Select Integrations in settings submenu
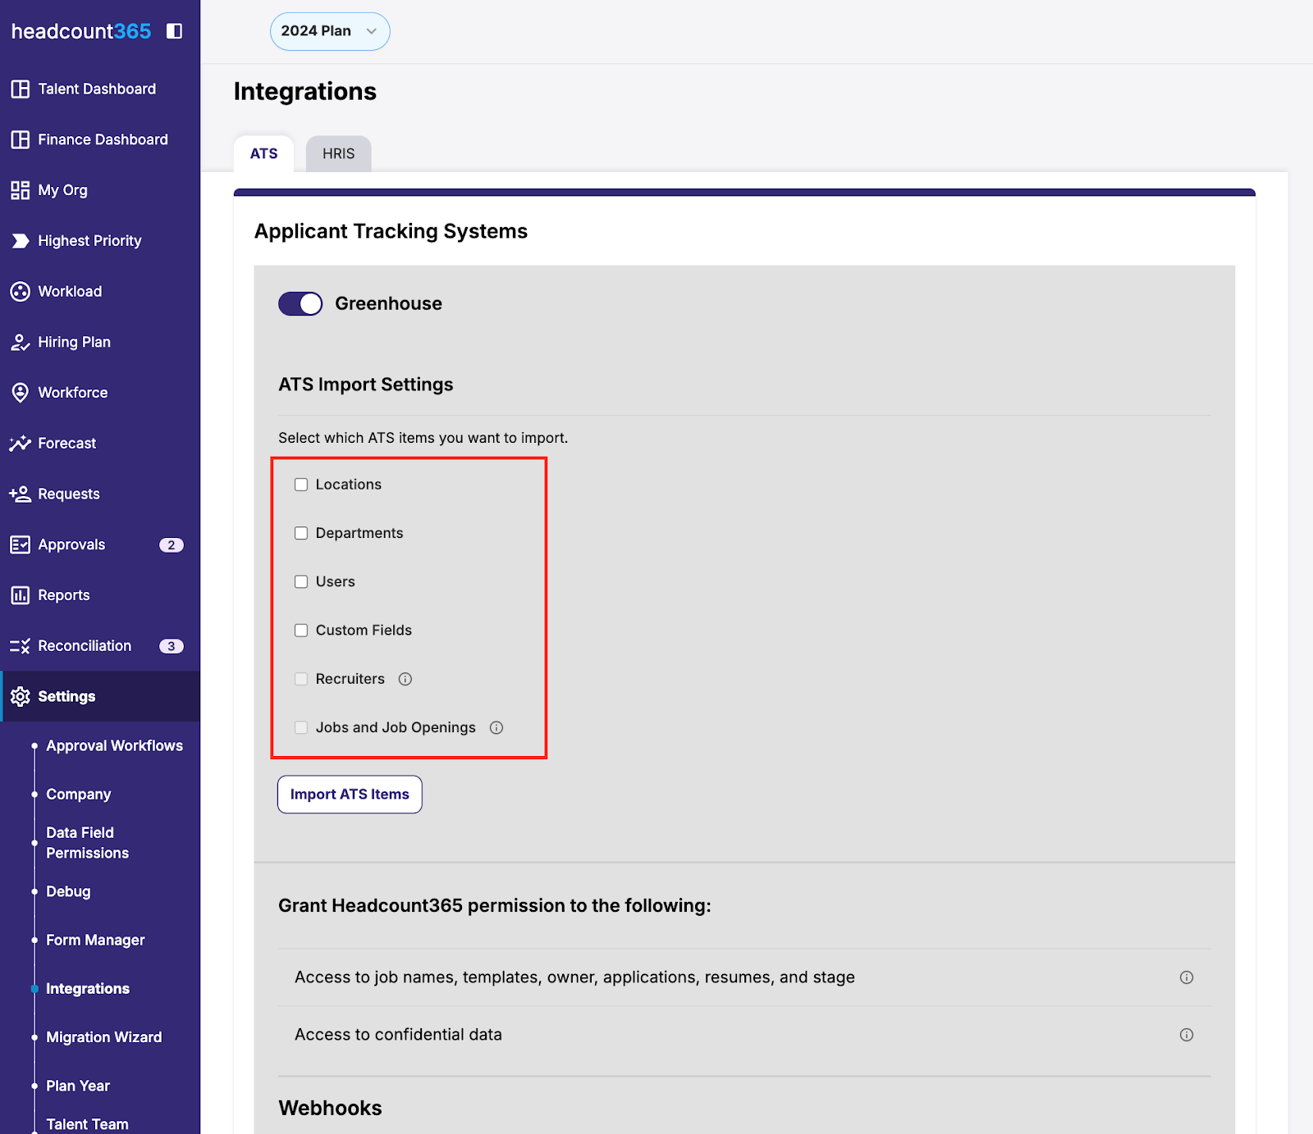The height and width of the screenshot is (1134, 1313). point(88,989)
